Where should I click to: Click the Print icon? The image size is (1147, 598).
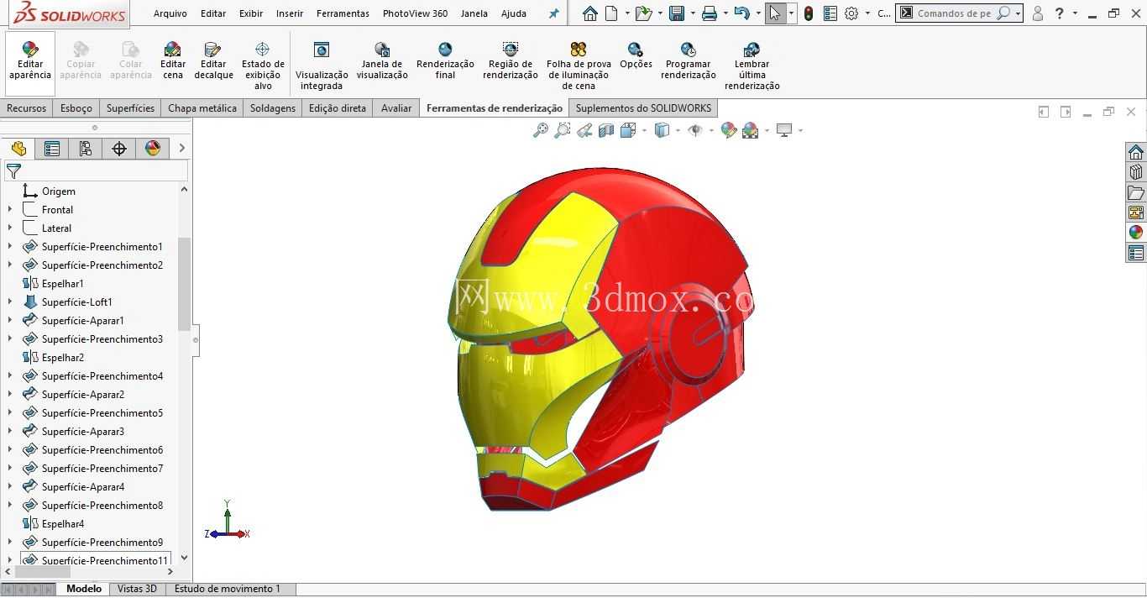point(710,13)
